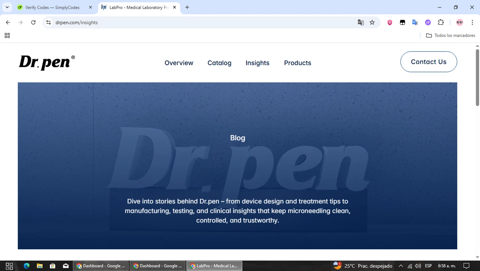Bookmark this page with the star icon
The width and height of the screenshot is (480, 271).
(x=372, y=22)
